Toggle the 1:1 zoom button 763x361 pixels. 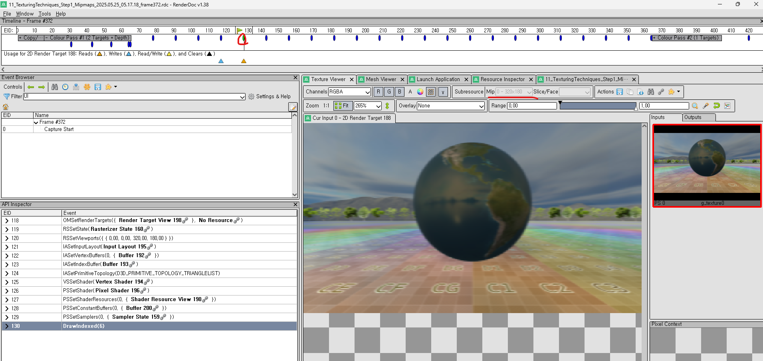tap(326, 106)
